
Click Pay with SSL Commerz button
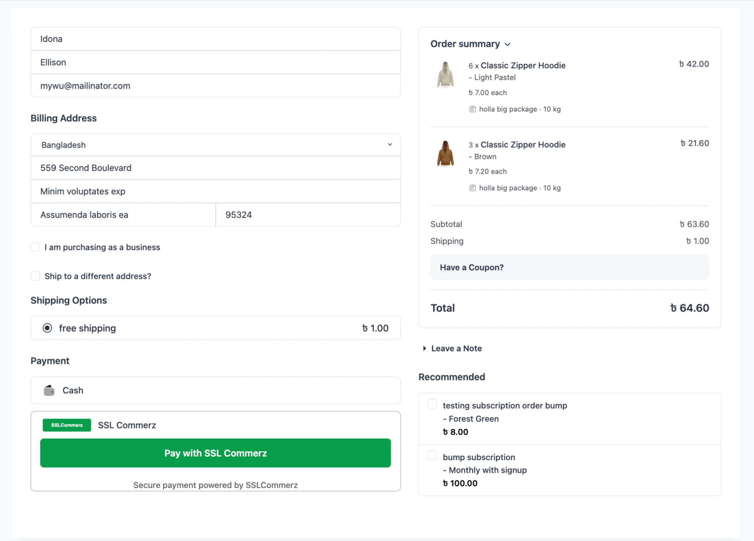(x=216, y=453)
